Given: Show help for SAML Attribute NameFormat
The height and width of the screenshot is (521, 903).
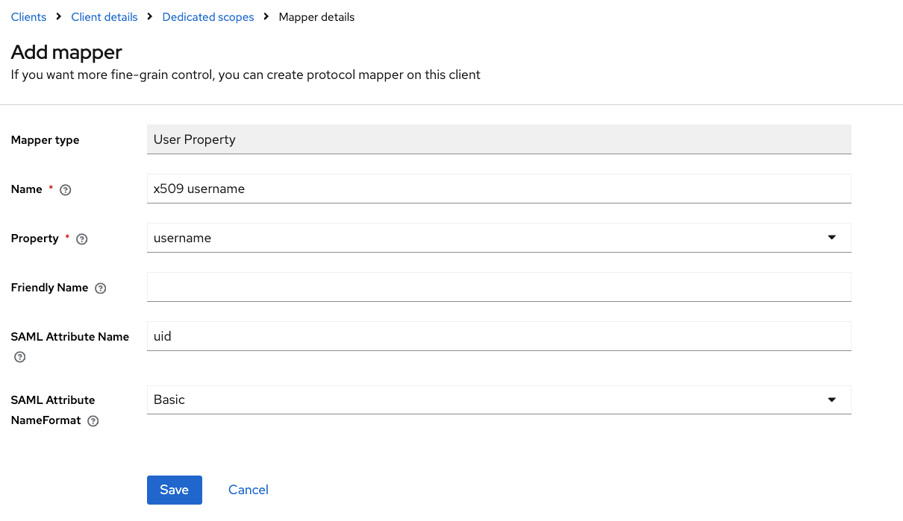Looking at the screenshot, I should click(x=93, y=421).
